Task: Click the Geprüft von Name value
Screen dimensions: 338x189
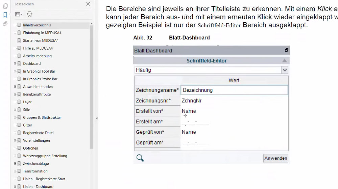Action: pos(189,132)
